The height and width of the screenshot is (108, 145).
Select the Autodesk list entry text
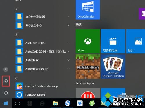point(32,60)
